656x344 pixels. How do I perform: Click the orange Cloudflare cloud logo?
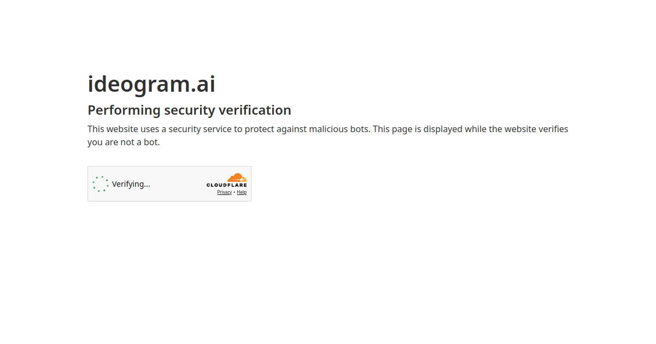(x=237, y=177)
